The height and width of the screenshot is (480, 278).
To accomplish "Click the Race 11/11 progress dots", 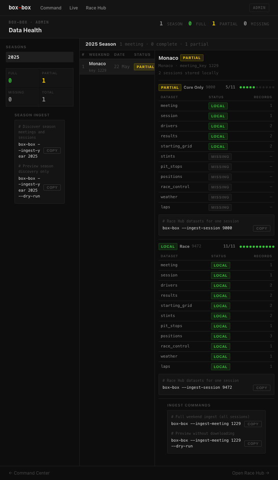I will pyautogui.click(x=257, y=247).
